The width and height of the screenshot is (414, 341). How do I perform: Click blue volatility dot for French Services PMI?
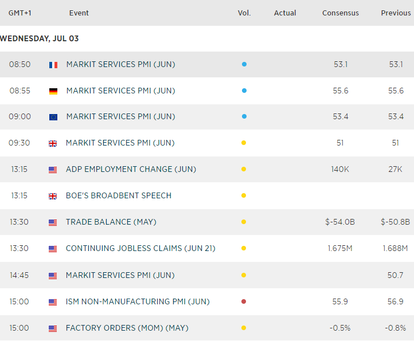(x=244, y=65)
